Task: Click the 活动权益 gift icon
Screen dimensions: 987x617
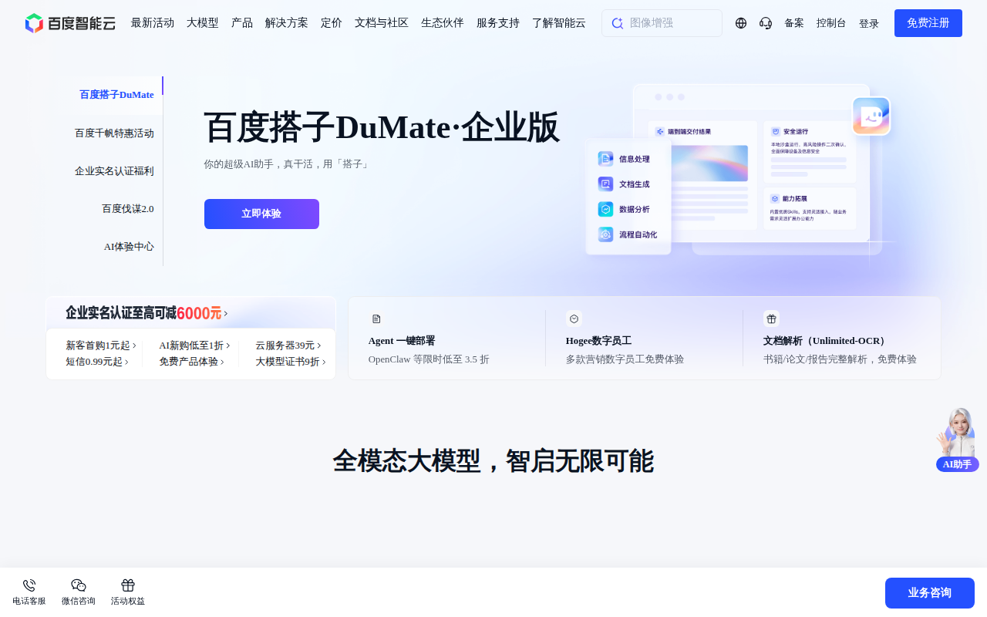Action: 128,585
